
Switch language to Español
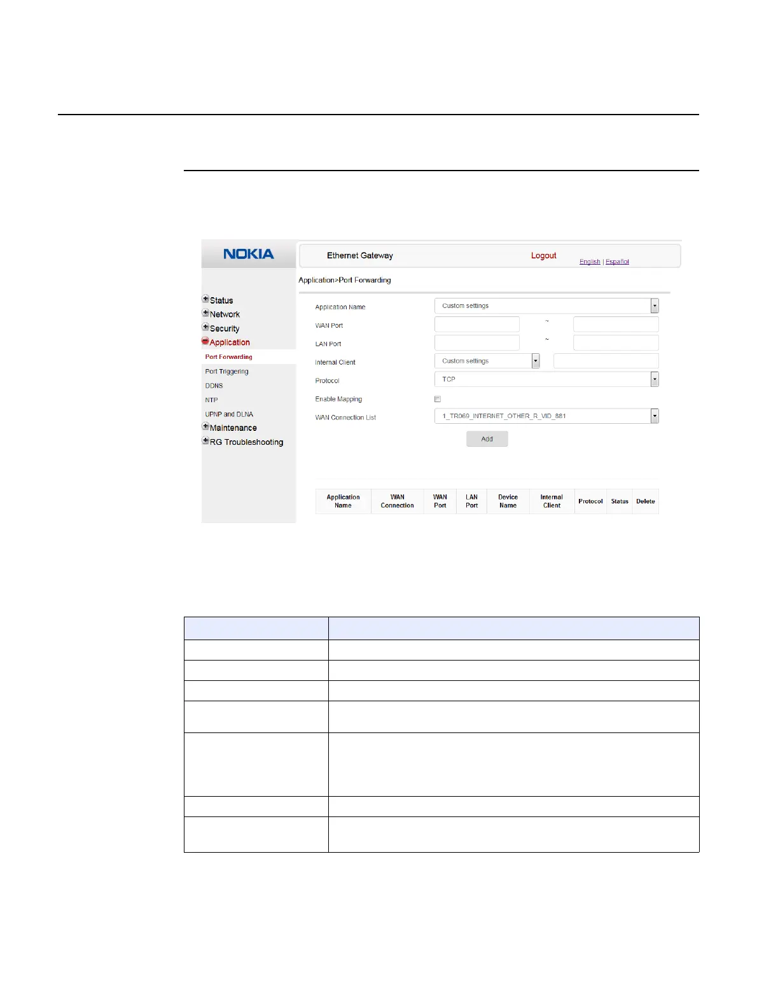[x=617, y=262]
